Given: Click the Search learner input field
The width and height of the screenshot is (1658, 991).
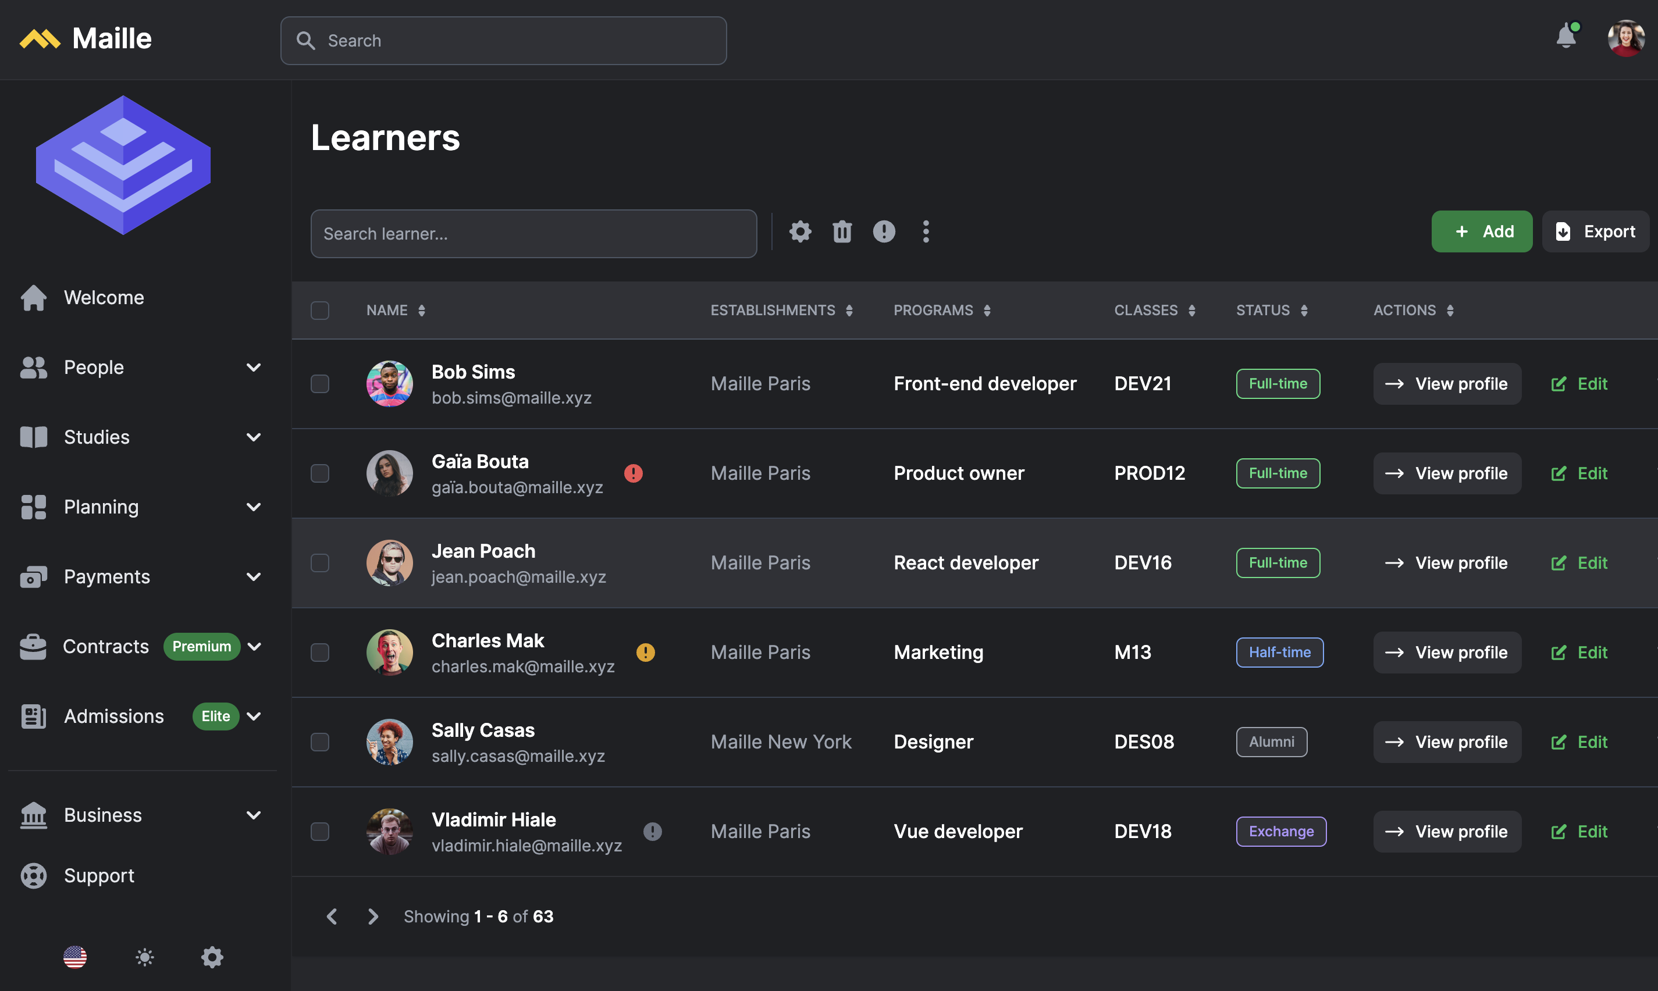Looking at the screenshot, I should tap(533, 234).
